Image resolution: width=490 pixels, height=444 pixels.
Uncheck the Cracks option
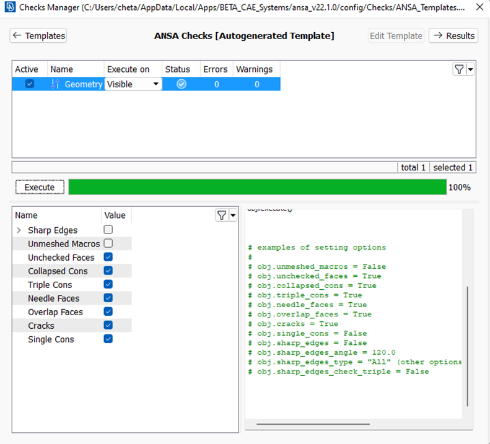tap(108, 325)
